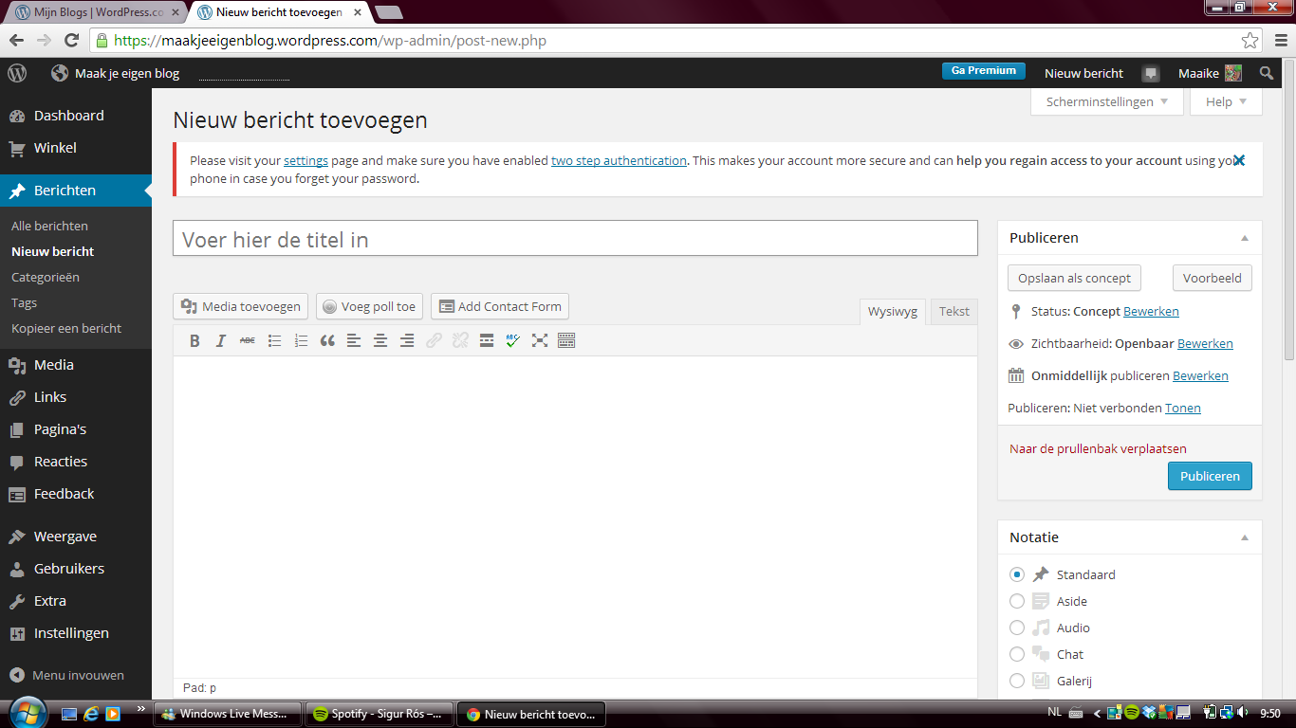Image resolution: width=1296 pixels, height=728 pixels.
Task: Apply italic formatting in the editor
Action: [221, 340]
